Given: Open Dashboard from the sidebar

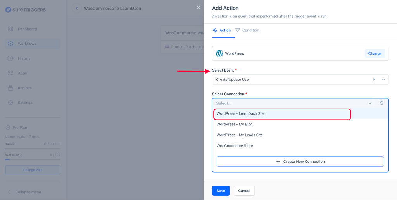Looking at the screenshot, I should click(x=33, y=29).
